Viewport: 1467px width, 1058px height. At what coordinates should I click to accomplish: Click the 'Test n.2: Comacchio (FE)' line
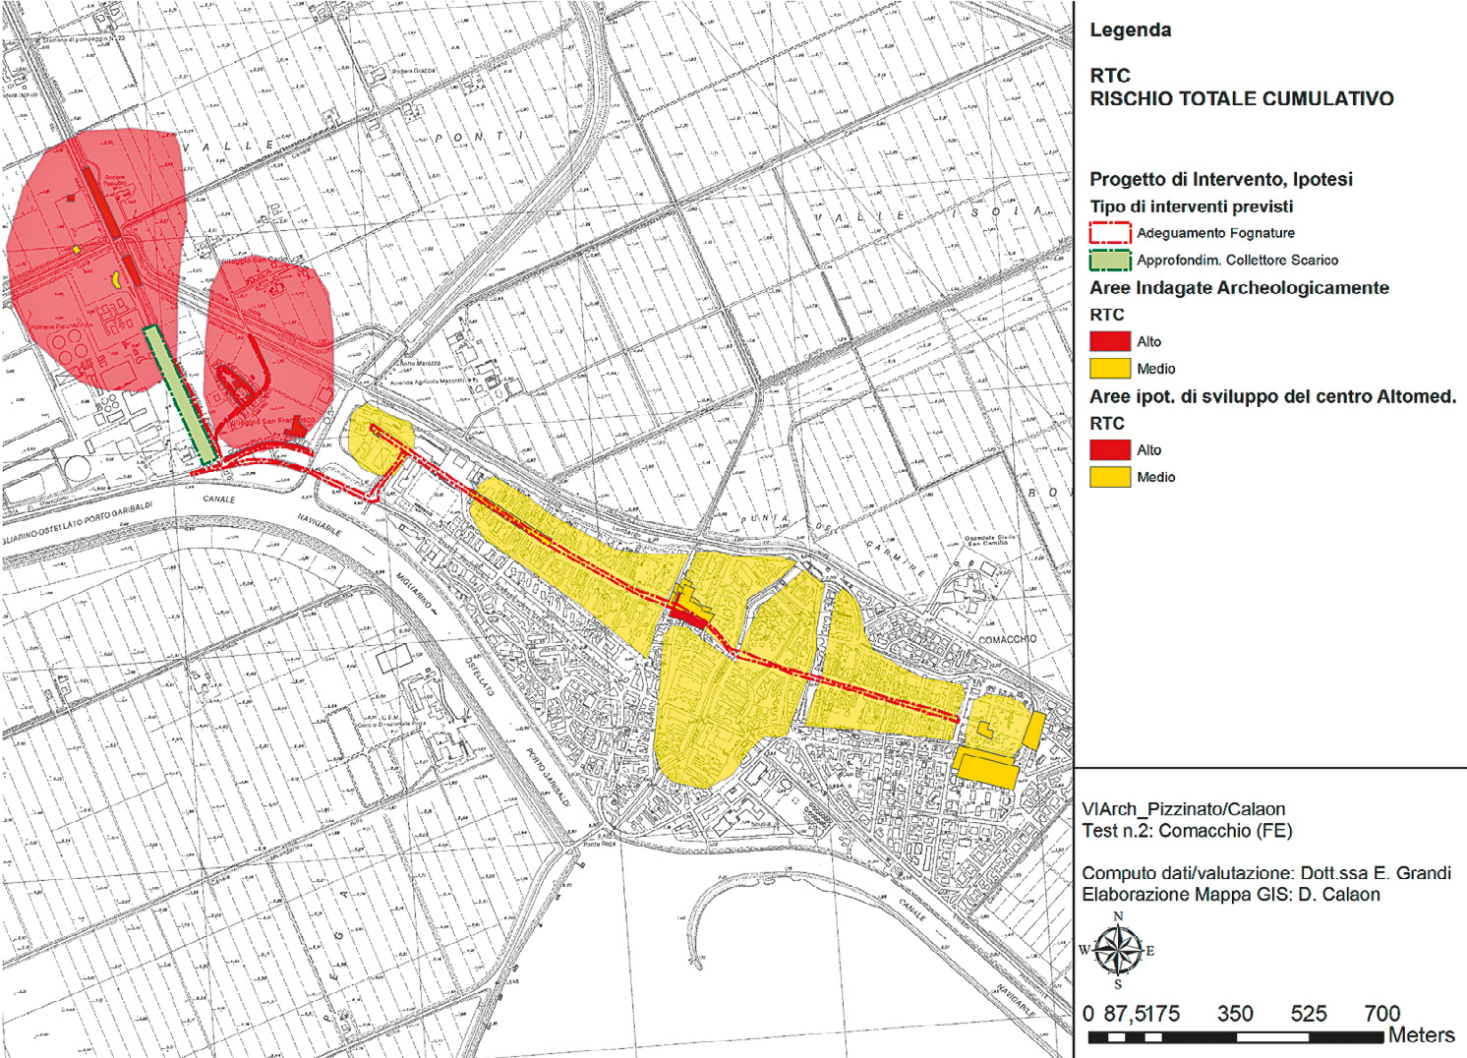(1187, 831)
